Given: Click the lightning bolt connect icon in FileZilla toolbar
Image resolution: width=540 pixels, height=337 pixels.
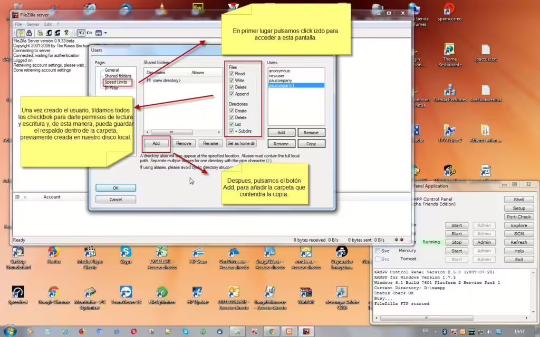Looking at the screenshot, I should click(x=21, y=33).
